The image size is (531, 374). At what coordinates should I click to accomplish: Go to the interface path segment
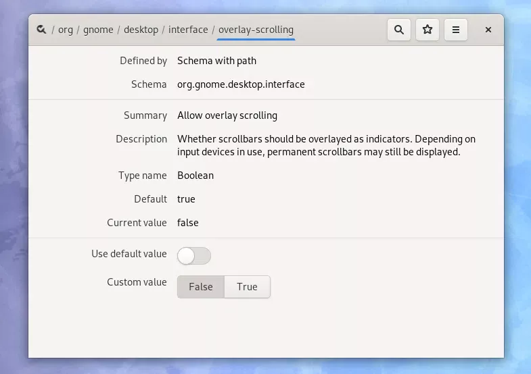coord(188,30)
